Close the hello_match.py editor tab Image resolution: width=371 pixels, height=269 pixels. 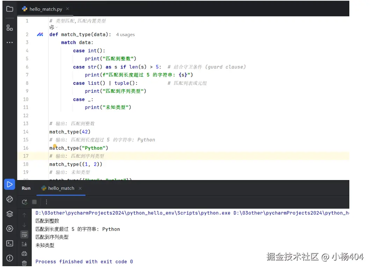[67, 9]
